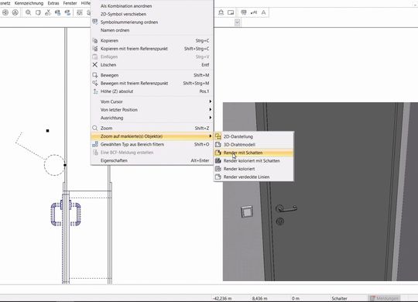Click the Schalter label in status bar
This screenshot has width=418, height=302.
pos(339,298)
